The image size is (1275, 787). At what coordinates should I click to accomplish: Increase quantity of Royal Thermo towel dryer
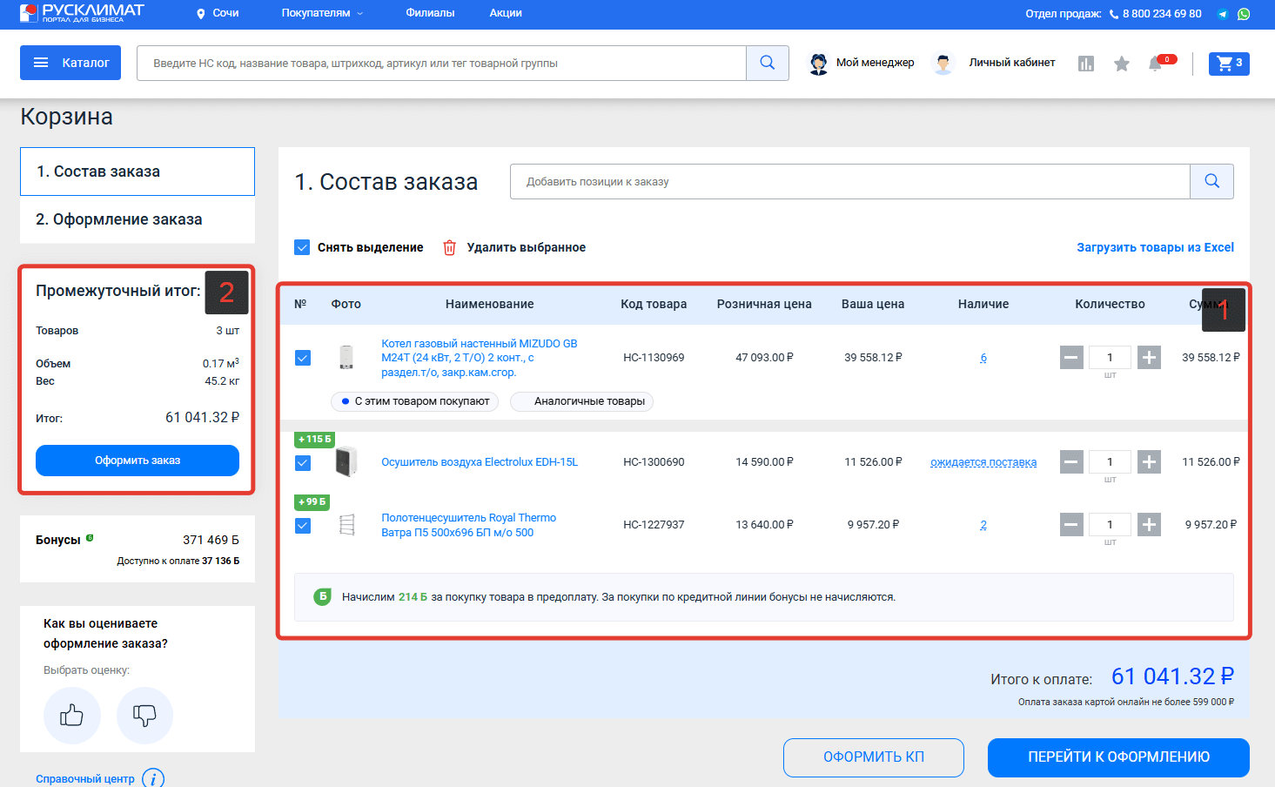1150,524
